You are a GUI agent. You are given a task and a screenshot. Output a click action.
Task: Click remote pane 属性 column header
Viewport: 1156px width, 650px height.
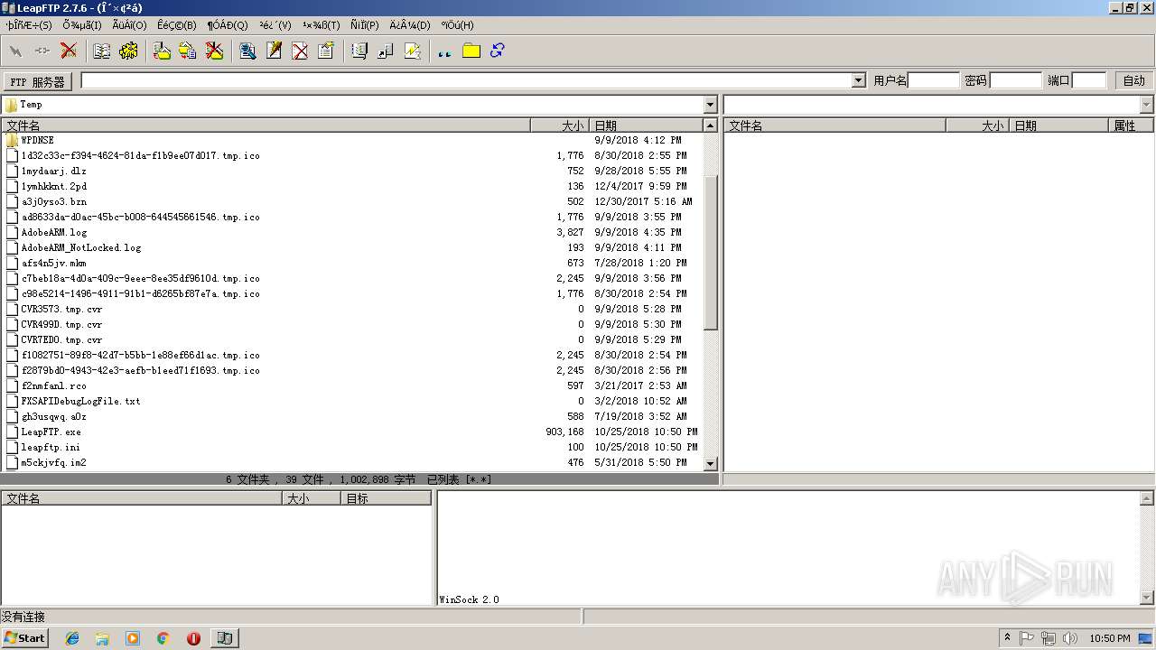pos(1132,125)
